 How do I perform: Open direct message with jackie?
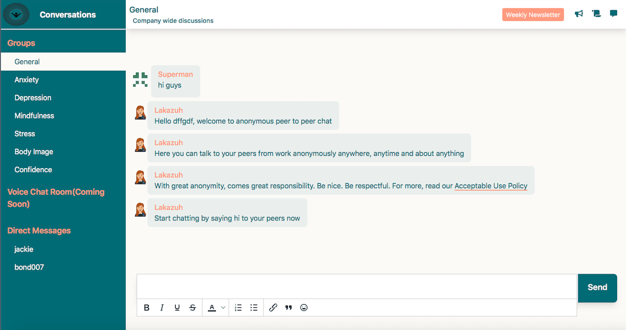(24, 249)
